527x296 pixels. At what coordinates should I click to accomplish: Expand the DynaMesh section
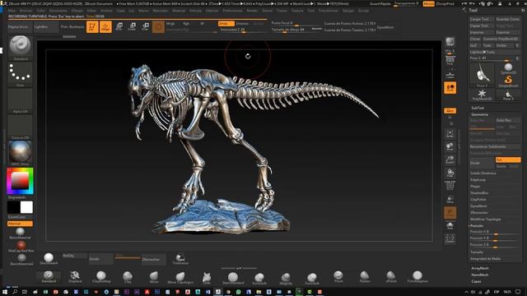pyautogui.click(x=478, y=206)
